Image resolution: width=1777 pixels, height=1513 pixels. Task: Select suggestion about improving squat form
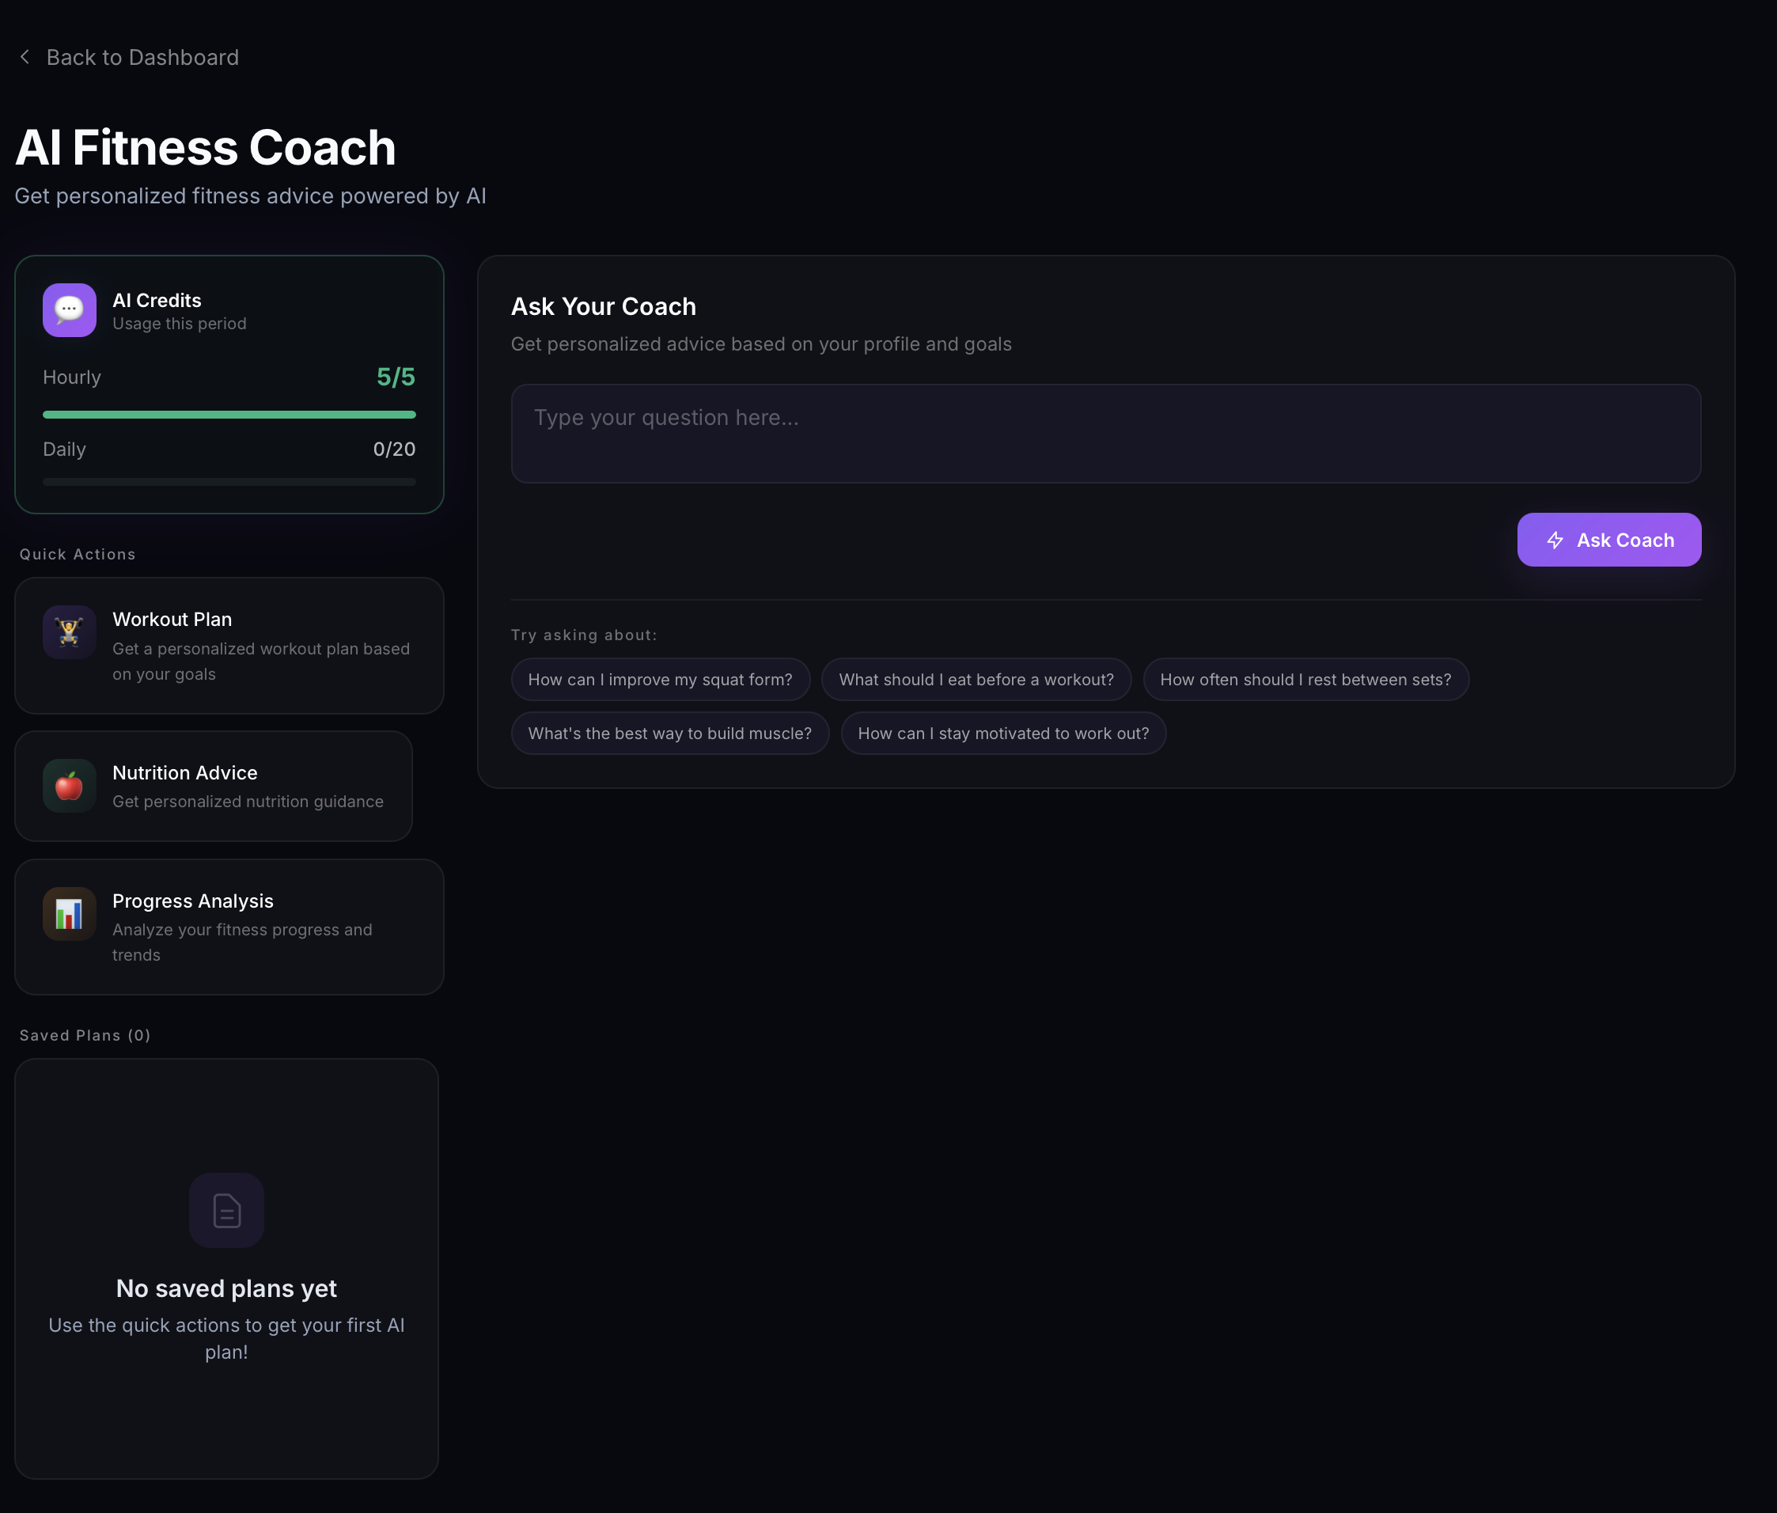661,678
